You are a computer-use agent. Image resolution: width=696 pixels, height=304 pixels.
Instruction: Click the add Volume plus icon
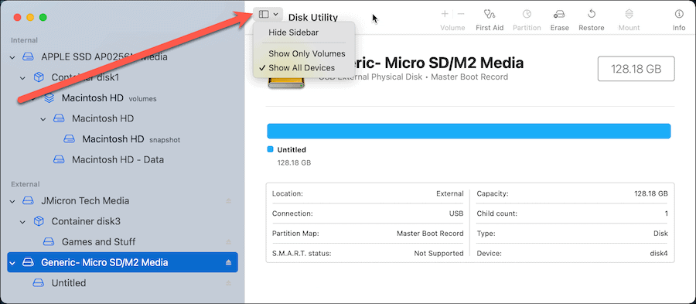pyautogui.click(x=445, y=14)
